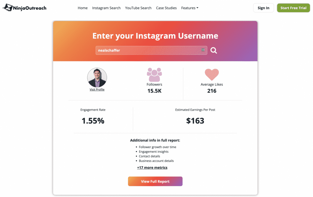Screen dimensions: 313x197
Task: Switch to YouTube Search
Action: pos(138,8)
